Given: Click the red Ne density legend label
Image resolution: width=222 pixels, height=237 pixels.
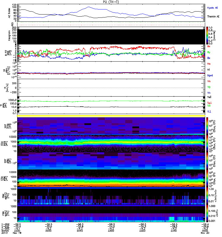Looking at the screenshot, I should click(209, 64).
